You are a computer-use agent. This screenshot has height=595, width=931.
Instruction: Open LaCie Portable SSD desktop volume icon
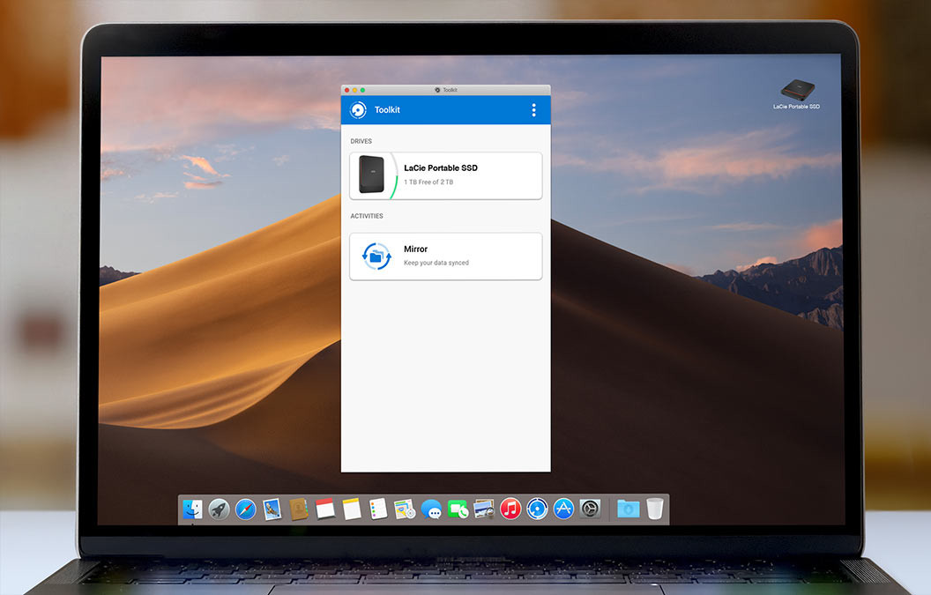(797, 90)
